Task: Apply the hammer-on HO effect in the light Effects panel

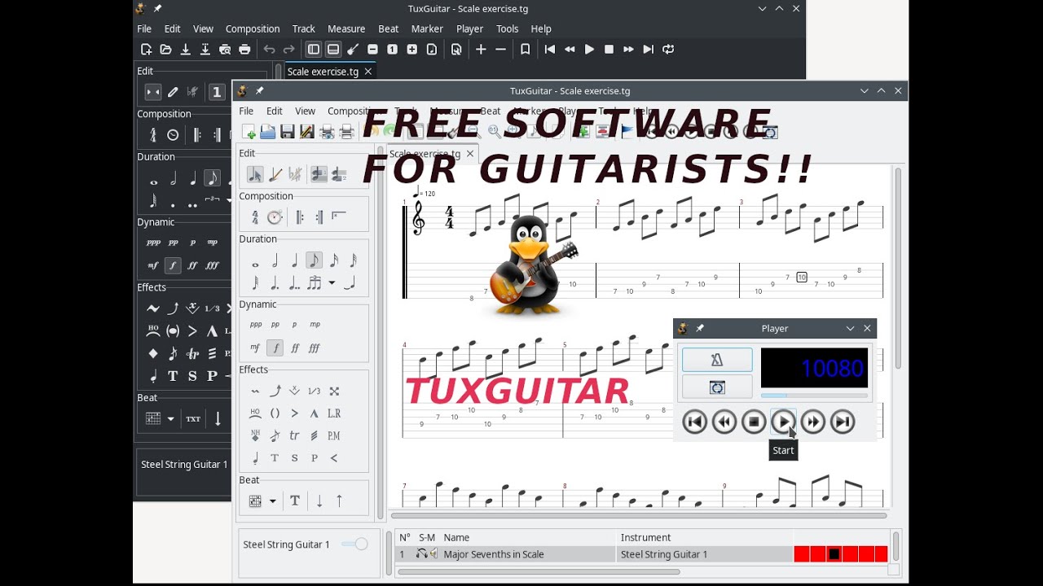Action: (255, 413)
